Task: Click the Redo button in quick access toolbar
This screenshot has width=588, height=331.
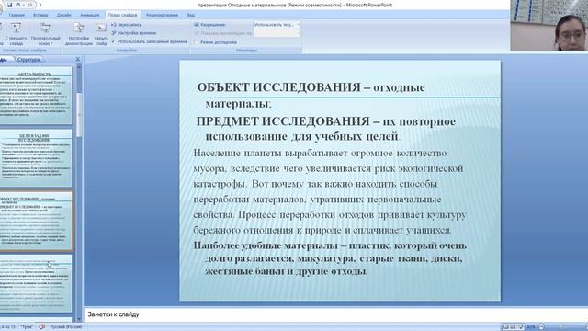Action: pos(30,5)
